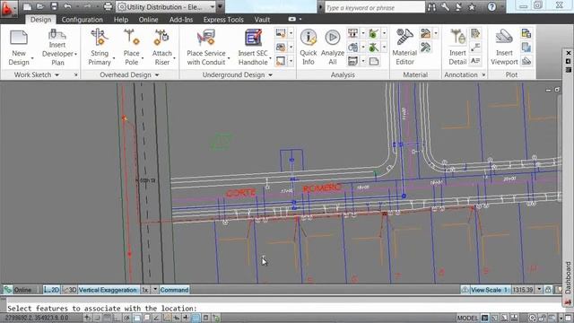Open the Insert Developer Plan dropdown arrow
This screenshot has height=323, width=574.
(x=75, y=54)
